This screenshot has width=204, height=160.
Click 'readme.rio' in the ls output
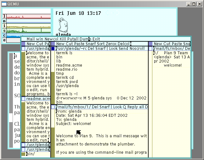pyautogui.click(x=67, y=69)
